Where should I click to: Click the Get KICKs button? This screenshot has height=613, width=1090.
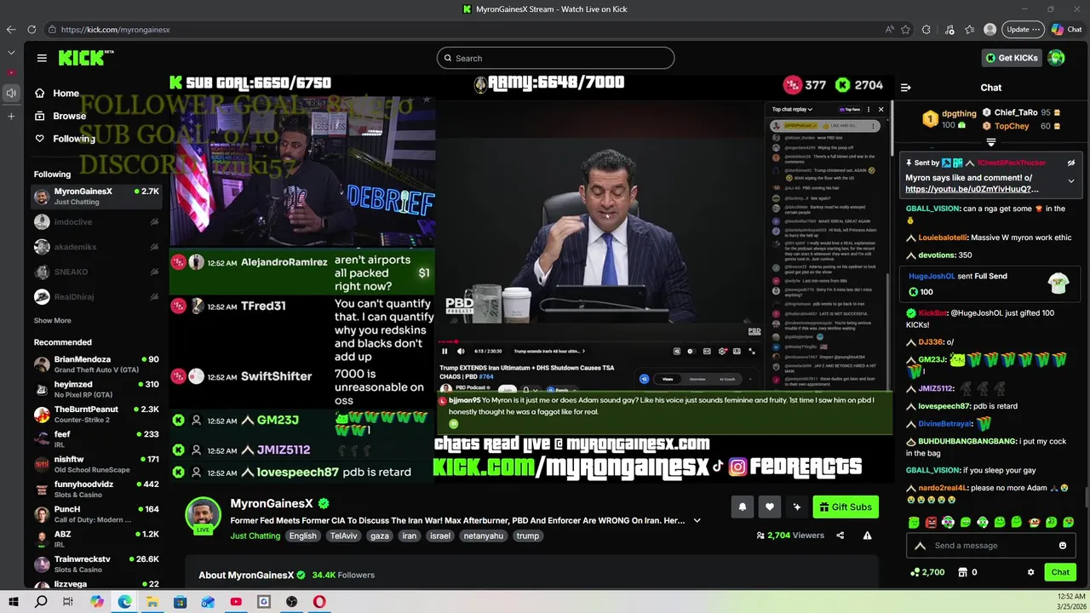[1011, 58]
